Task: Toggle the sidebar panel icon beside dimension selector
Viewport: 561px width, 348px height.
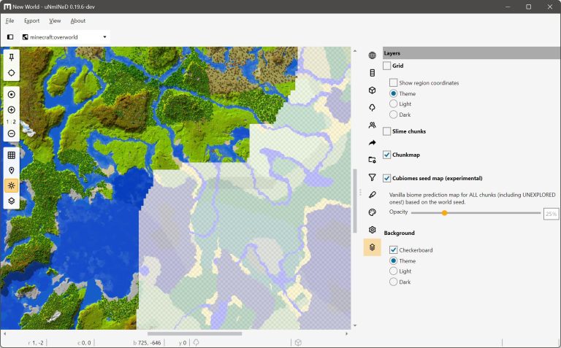Action: [x=10, y=36]
